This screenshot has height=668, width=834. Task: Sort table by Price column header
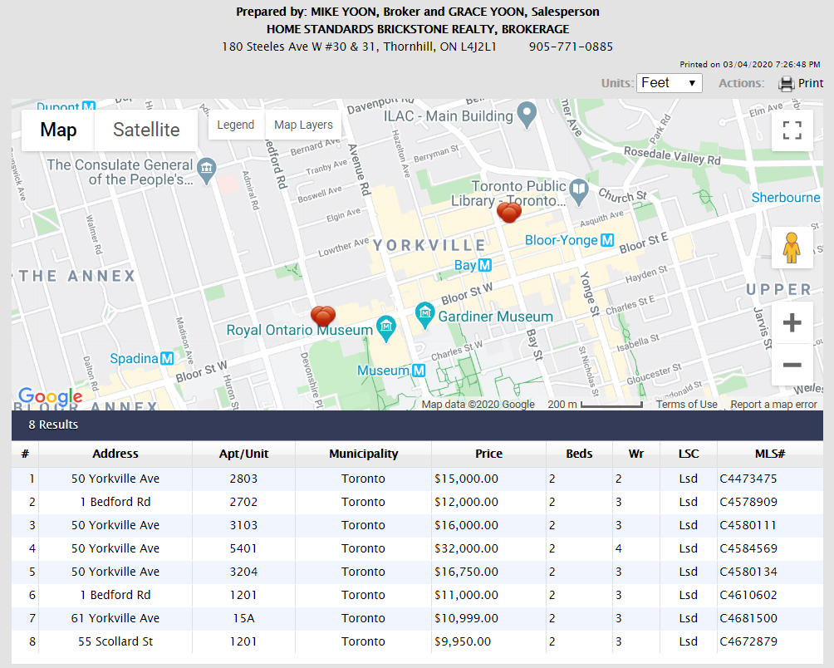click(488, 454)
